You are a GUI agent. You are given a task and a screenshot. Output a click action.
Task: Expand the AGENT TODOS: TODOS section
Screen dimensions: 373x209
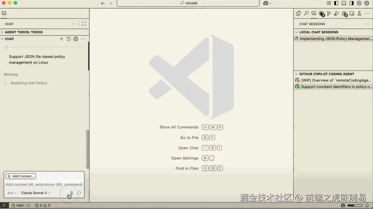point(45,32)
